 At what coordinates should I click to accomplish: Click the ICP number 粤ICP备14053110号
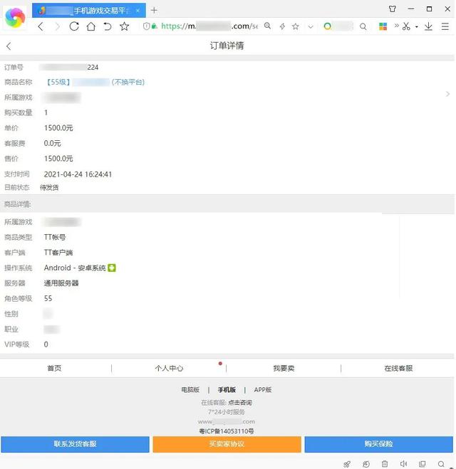click(x=227, y=431)
